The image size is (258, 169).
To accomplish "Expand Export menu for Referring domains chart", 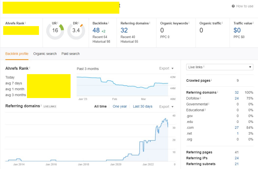I will pyautogui.click(x=166, y=107).
